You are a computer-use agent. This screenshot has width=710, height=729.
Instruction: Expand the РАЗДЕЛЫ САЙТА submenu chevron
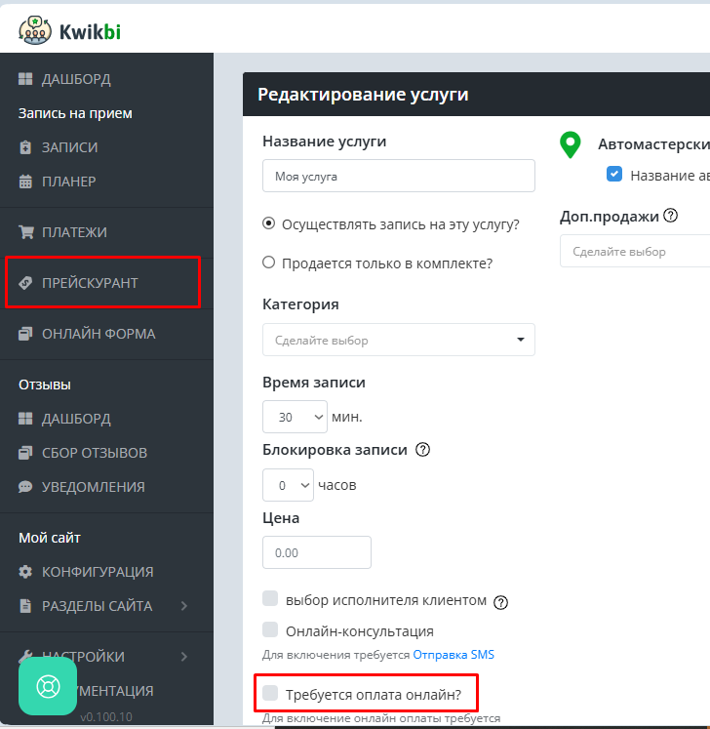[184, 606]
